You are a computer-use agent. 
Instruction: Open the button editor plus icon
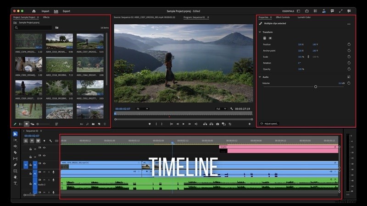[x=250, y=124]
